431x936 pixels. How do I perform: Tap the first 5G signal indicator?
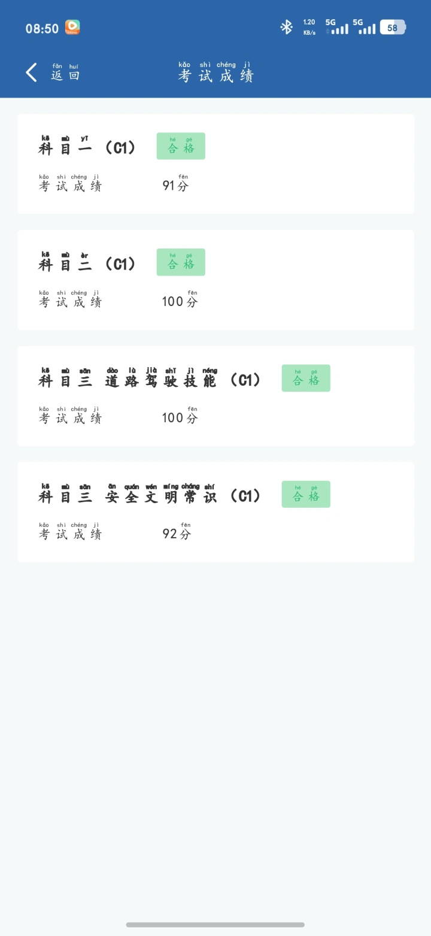point(337,27)
